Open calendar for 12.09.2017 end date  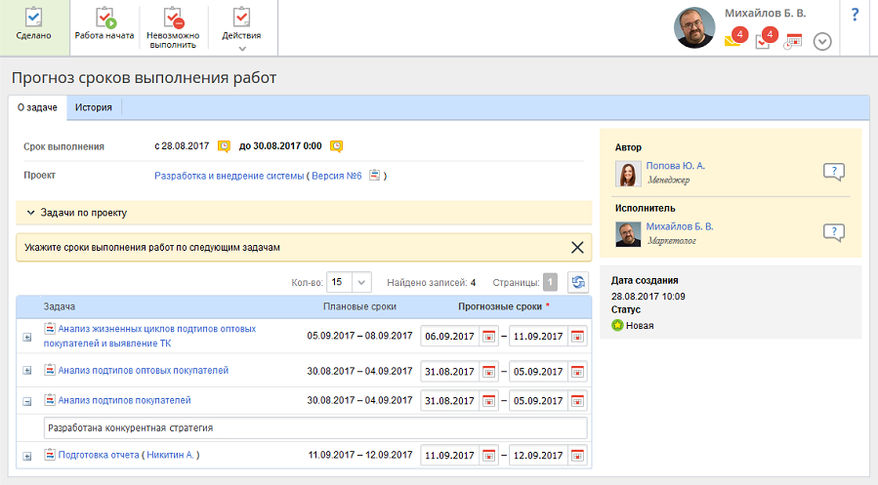tap(577, 456)
